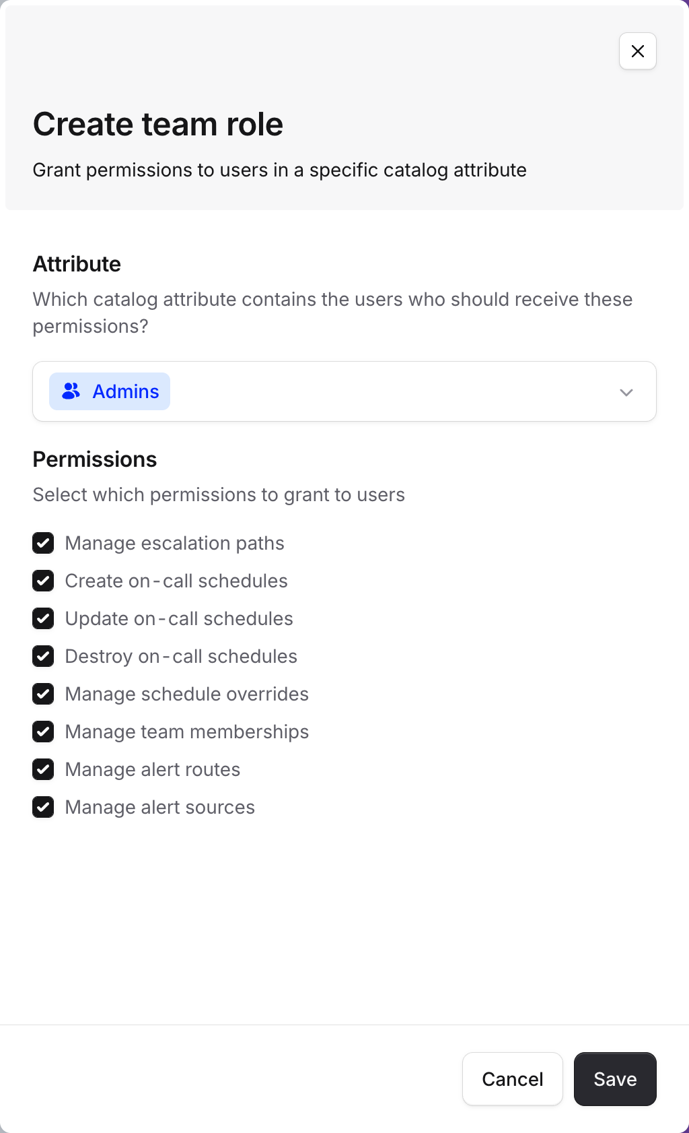Click the Manage team memberships label
This screenshot has width=689, height=1133.
tap(186, 732)
